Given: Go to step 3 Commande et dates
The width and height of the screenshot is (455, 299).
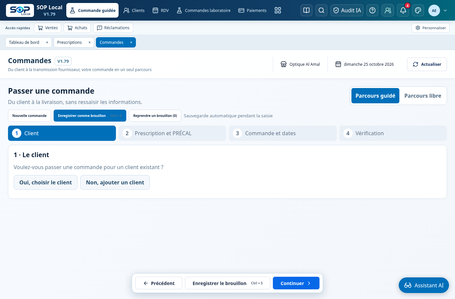Looking at the screenshot, I should click(283, 133).
